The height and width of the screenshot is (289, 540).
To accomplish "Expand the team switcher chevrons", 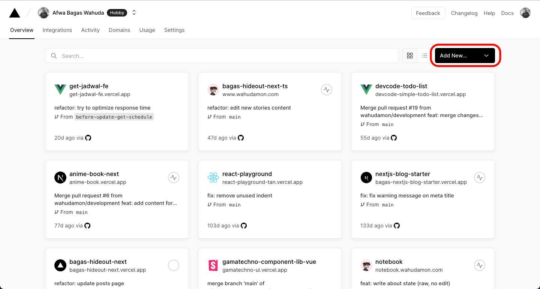I will (x=134, y=13).
